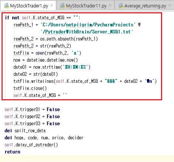Viewport: 174px width, 162px height.
Task: Click the date01 = now.strftime line
Action: pos(52,67)
